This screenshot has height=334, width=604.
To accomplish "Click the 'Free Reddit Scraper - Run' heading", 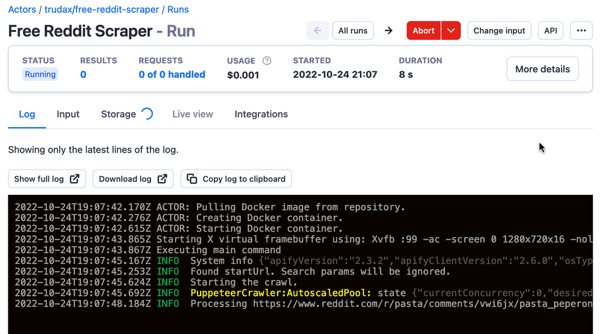I will click(101, 31).
